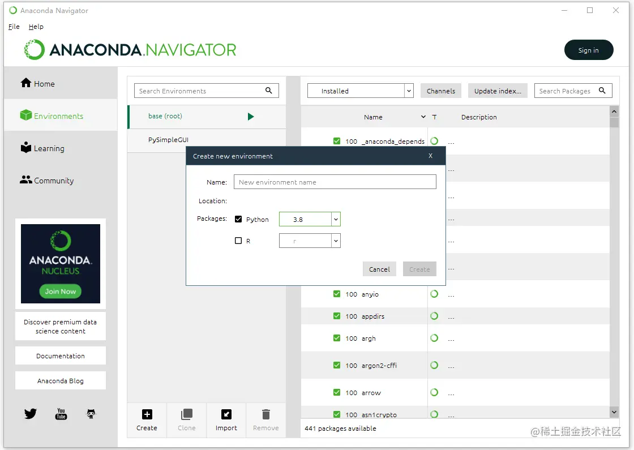Click the Import environment icon
The width and height of the screenshot is (634, 450).
[x=226, y=414]
